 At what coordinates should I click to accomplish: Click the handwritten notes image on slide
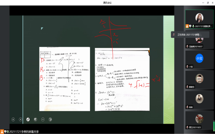pos(122,79)
